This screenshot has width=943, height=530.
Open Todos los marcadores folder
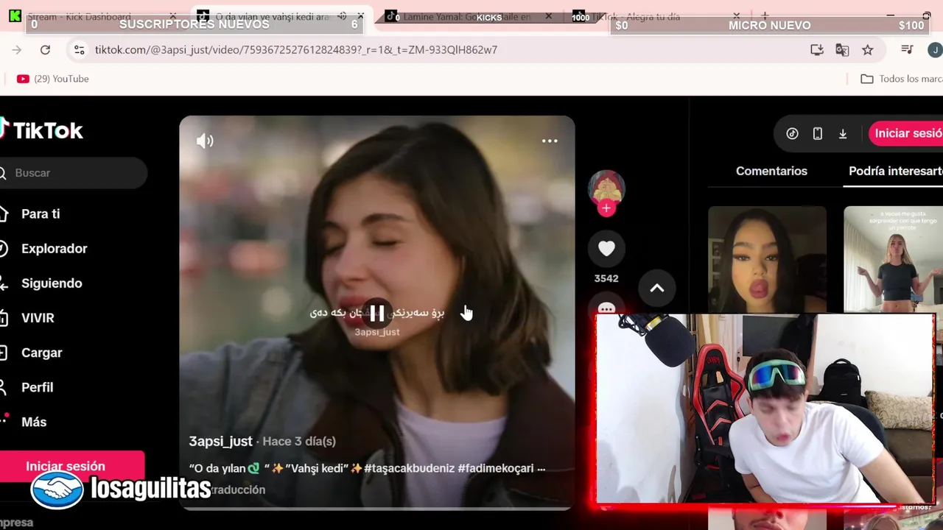902,79
